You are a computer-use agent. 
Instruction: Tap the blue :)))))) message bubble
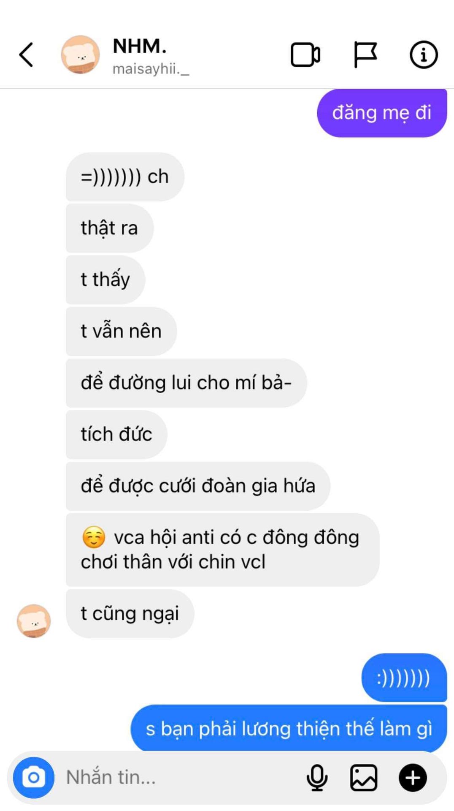pos(404,678)
